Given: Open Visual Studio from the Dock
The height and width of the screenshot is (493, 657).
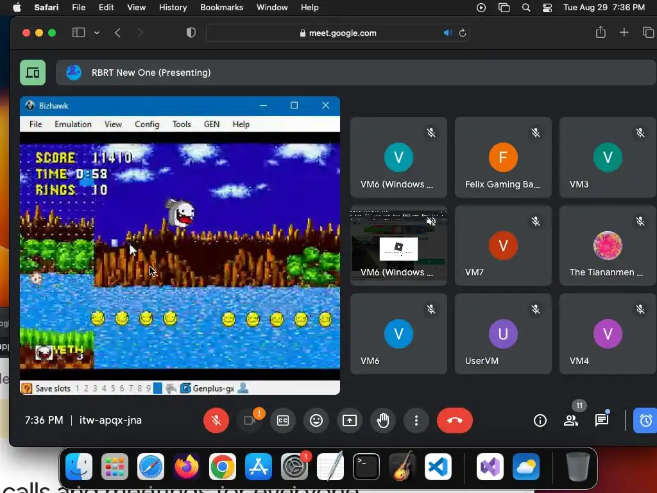Looking at the screenshot, I should pyautogui.click(x=490, y=467).
